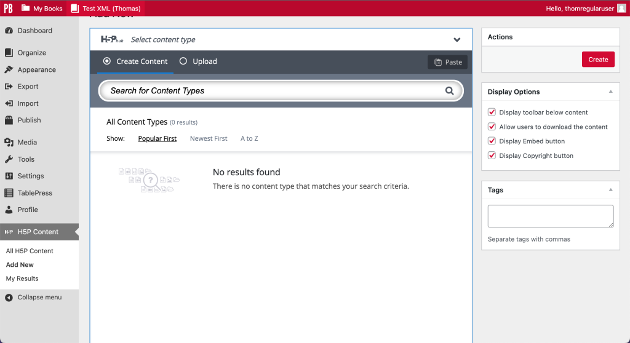
Task: Click the Tags text field
Action: (550, 216)
